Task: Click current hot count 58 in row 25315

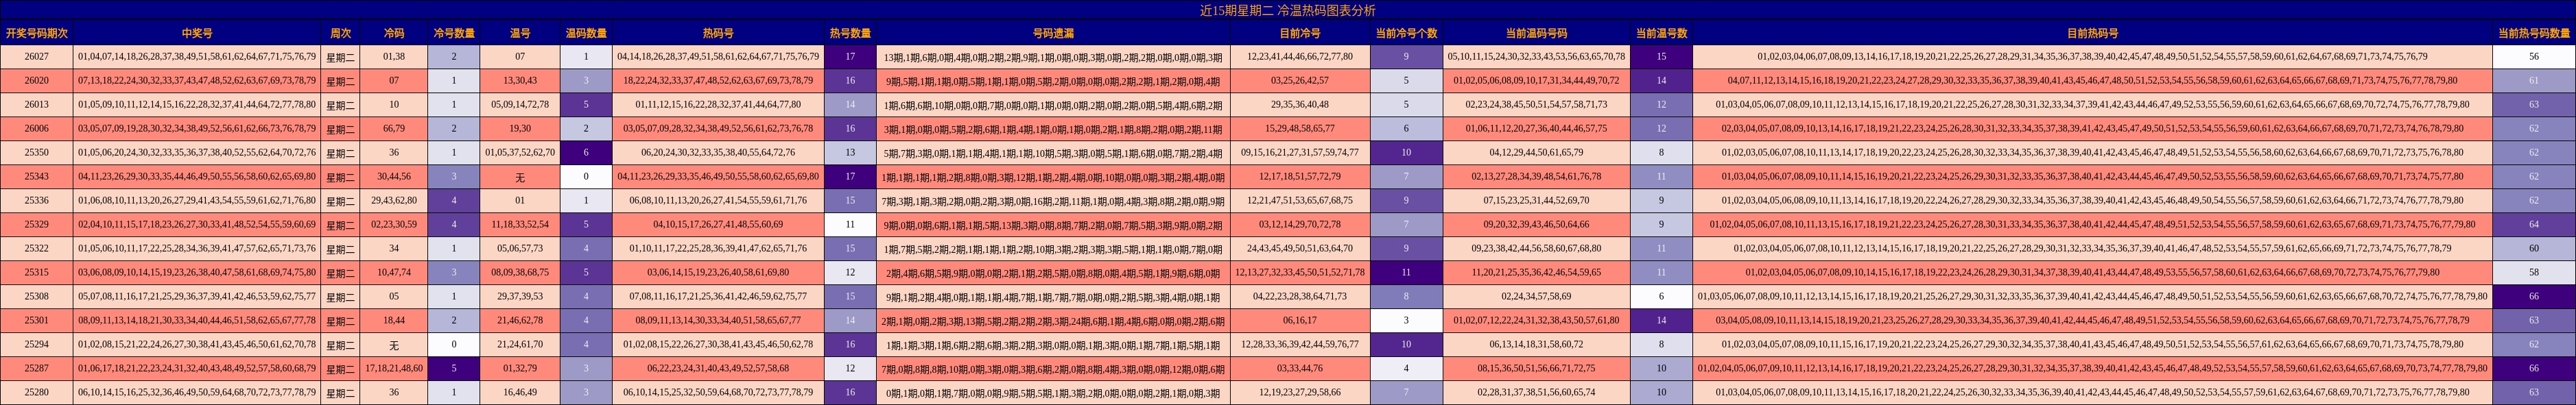Action: tap(2534, 273)
